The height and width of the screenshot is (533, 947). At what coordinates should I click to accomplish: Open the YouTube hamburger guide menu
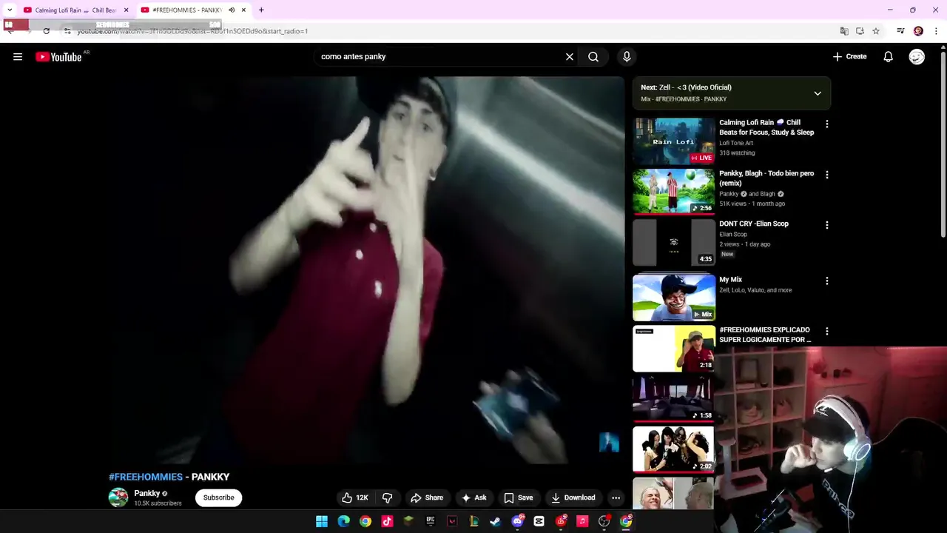coord(18,57)
